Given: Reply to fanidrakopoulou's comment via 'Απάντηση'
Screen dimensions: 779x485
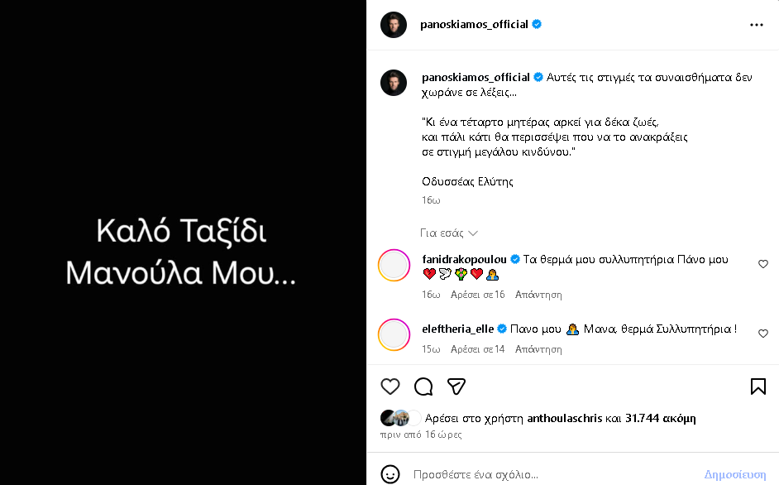Looking at the screenshot, I should 538,295.
